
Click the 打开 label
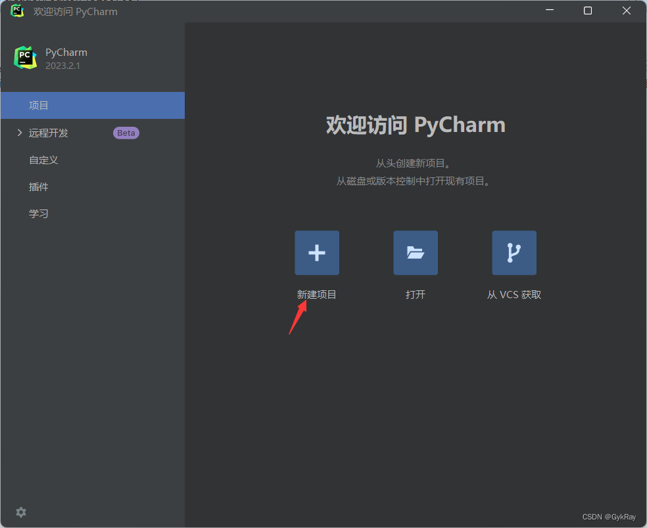(x=416, y=295)
